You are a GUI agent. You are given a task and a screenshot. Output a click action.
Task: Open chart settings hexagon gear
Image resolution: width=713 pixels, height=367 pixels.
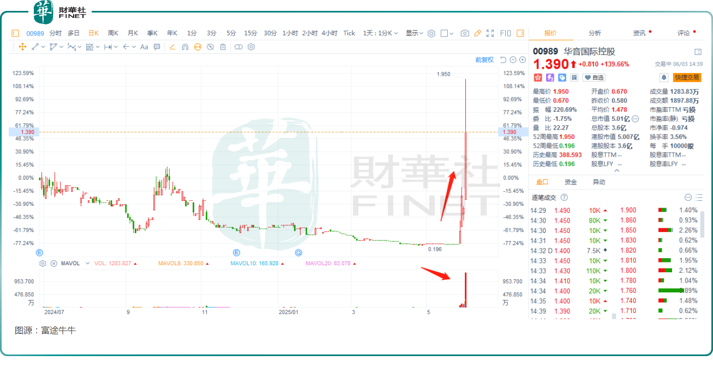pyautogui.click(x=432, y=33)
